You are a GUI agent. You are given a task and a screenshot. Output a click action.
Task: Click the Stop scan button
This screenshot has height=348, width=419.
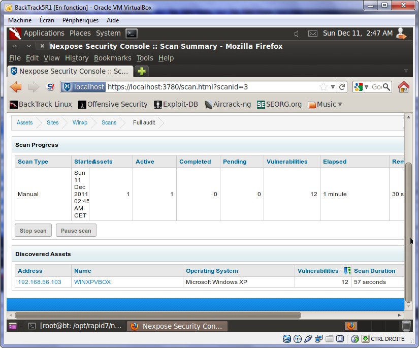[x=33, y=231]
